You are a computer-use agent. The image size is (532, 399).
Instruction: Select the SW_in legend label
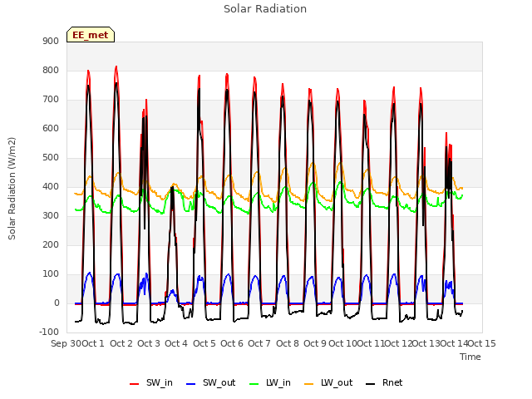[160, 382]
